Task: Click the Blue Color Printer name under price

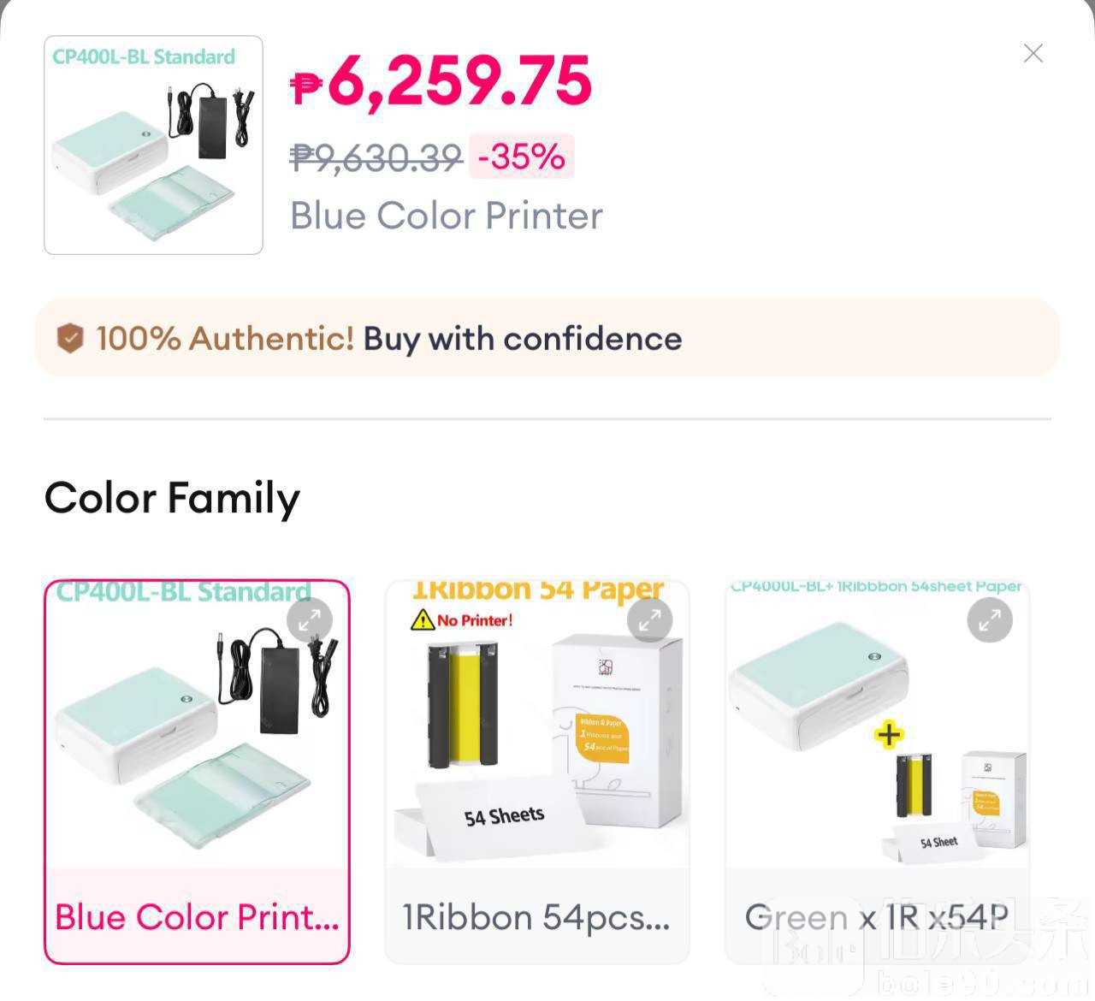Action: pyautogui.click(x=446, y=216)
